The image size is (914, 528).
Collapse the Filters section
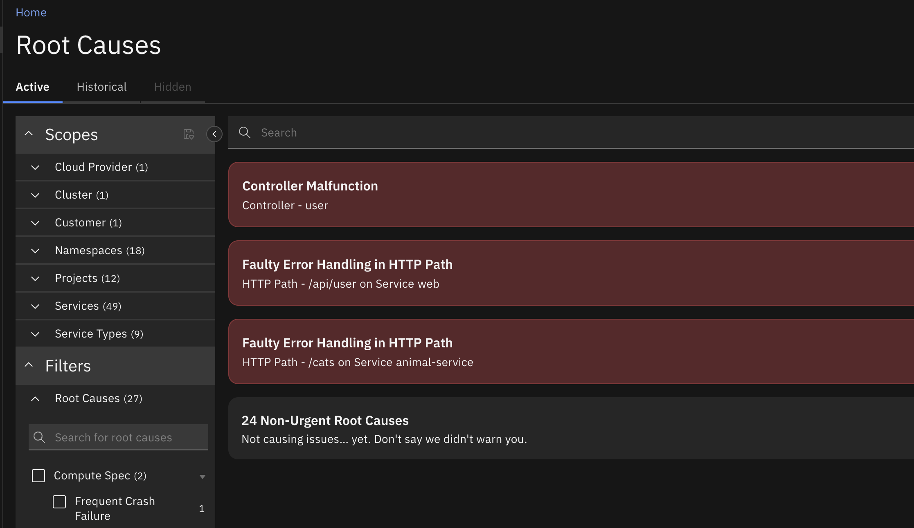[28, 365]
